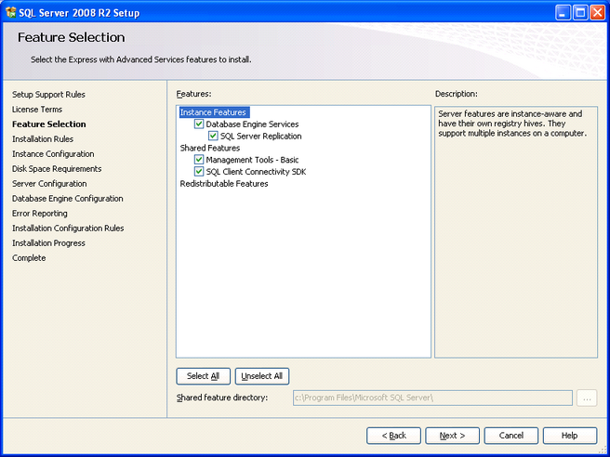Go to the Next setup page
This screenshot has height=457, width=610.
click(x=453, y=436)
